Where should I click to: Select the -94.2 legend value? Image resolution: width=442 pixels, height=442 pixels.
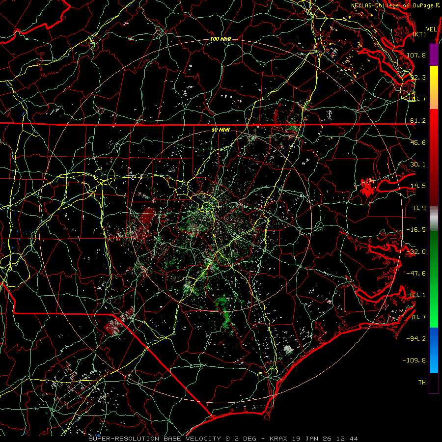click(x=416, y=338)
